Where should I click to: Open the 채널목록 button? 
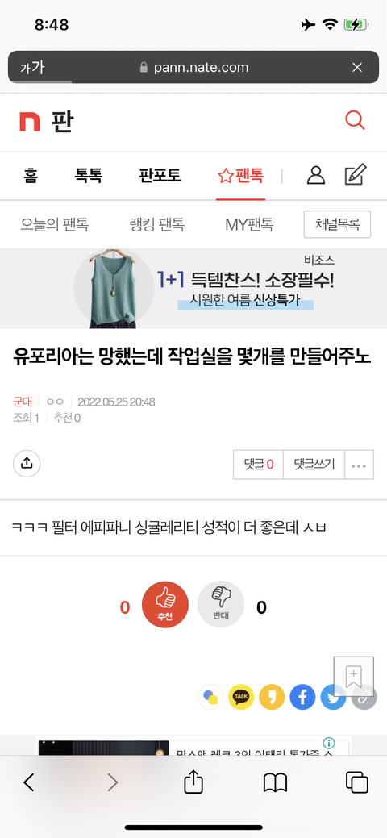(337, 224)
